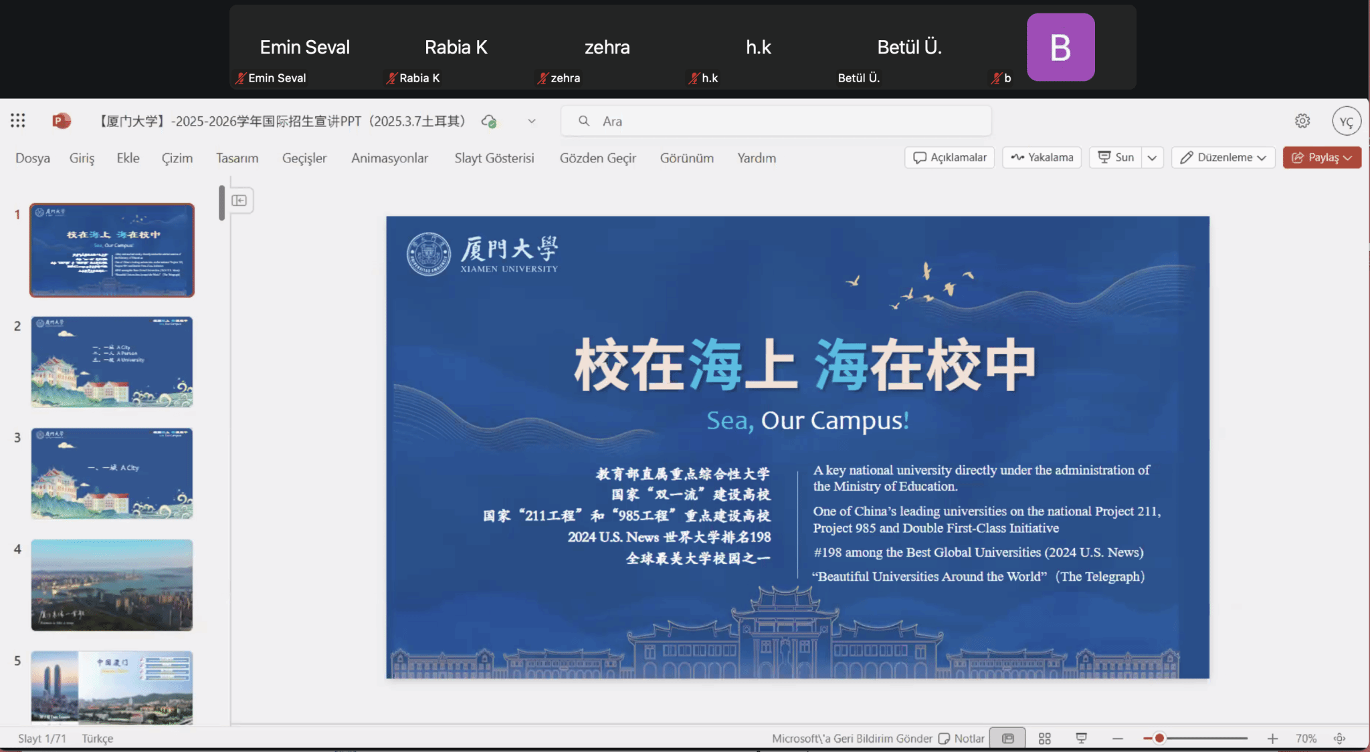Switch to slide sorter view
Viewport: 1370px width, 752px height.
[1044, 738]
